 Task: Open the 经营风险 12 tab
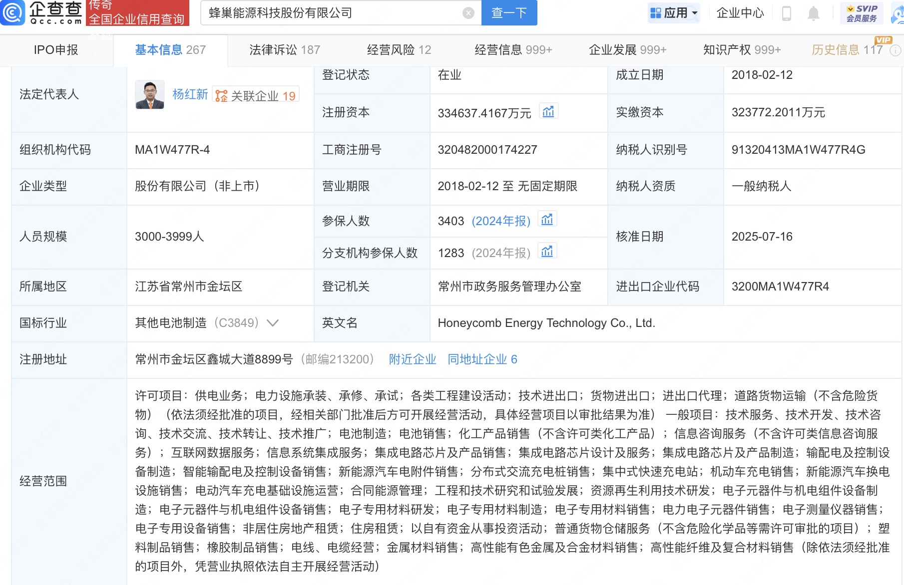[x=399, y=50]
